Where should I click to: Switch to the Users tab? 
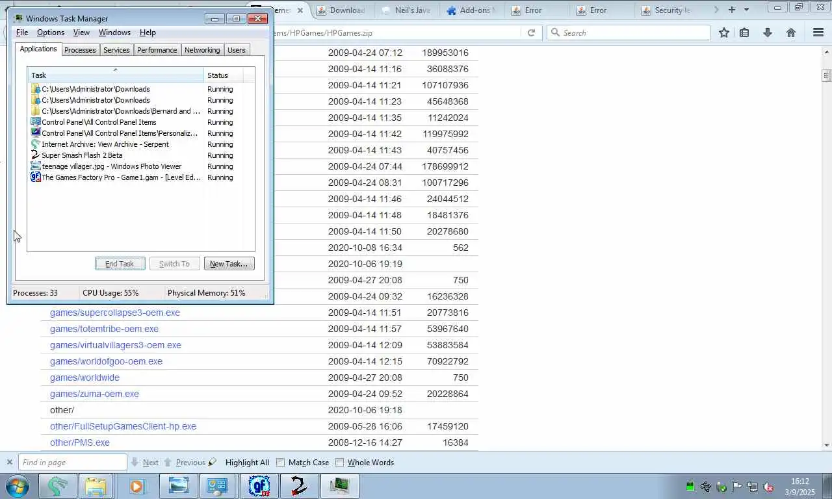[x=237, y=50]
